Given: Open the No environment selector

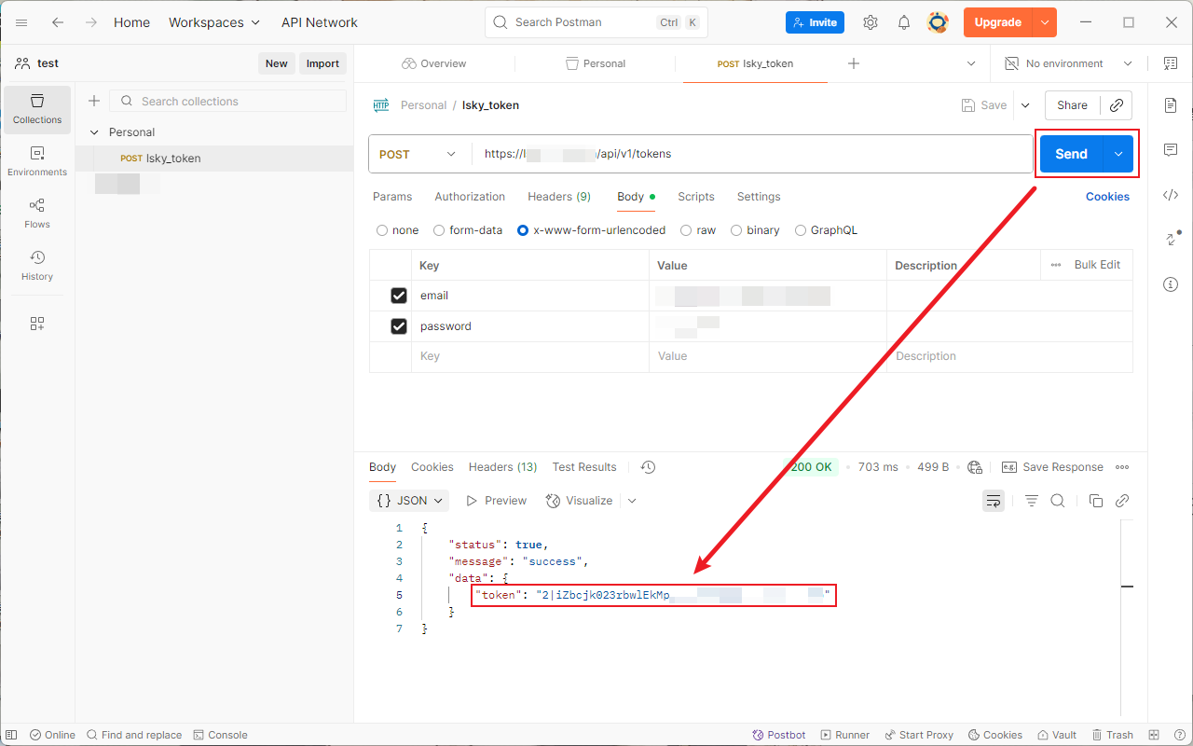Looking at the screenshot, I should 1068,63.
